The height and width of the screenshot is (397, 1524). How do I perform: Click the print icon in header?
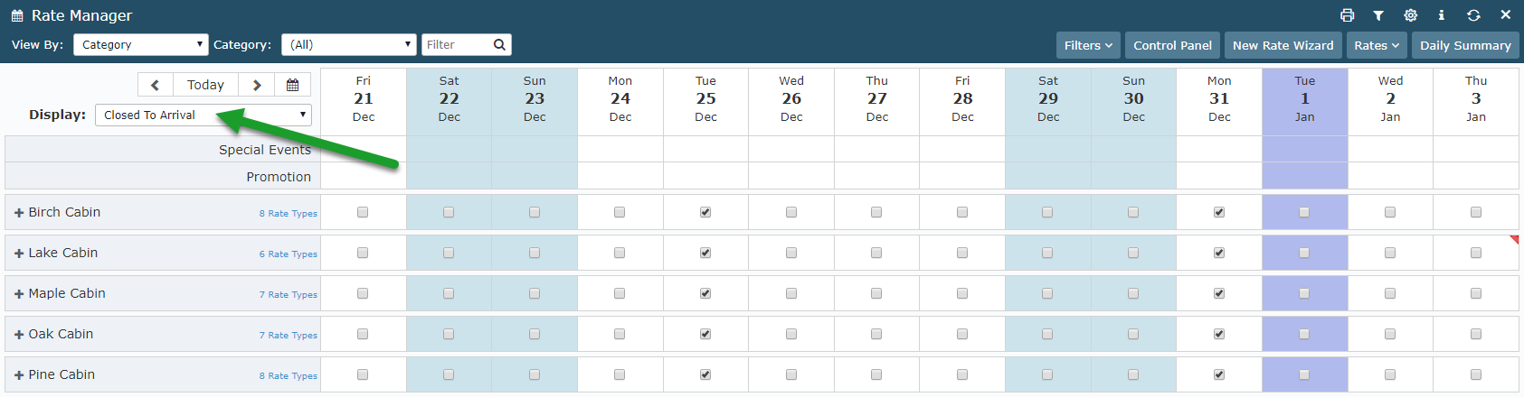1347,15
